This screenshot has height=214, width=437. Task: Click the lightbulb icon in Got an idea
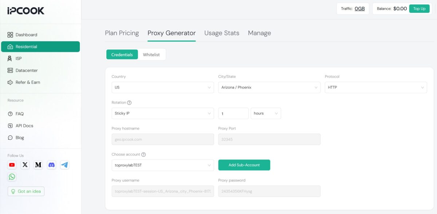click(x=13, y=191)
